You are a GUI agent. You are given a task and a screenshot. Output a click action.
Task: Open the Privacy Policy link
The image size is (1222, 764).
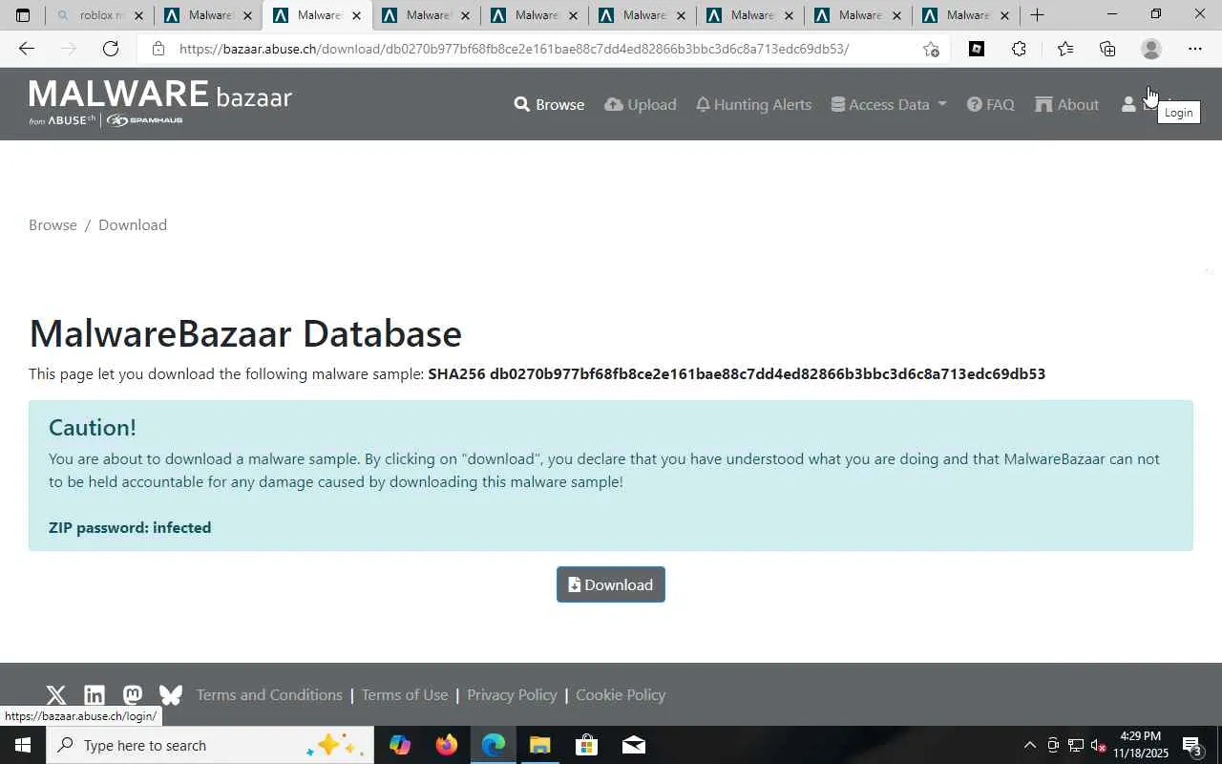(512, 694)
